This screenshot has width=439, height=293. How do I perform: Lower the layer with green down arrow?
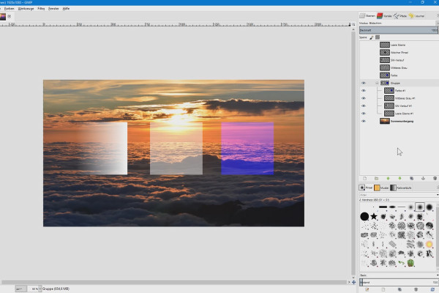pyautogui.click(x=399, y=178)
